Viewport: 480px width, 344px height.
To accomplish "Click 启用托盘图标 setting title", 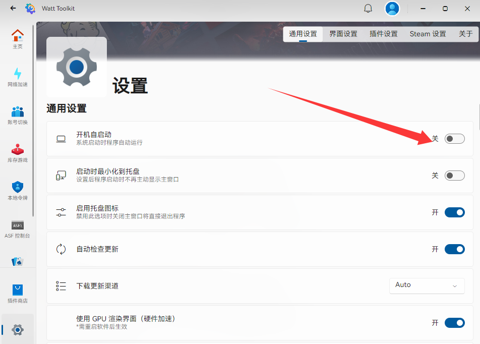I will pos(97,208).
